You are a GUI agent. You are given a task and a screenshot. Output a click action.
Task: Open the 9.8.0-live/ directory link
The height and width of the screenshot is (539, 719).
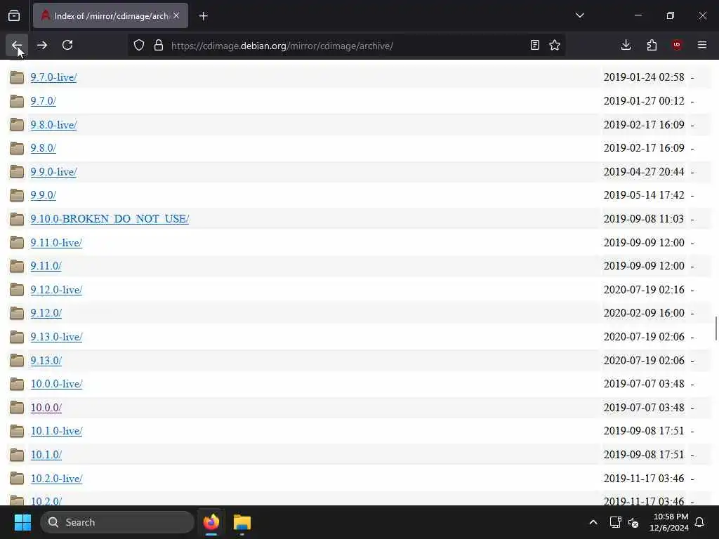coord(53,125)
